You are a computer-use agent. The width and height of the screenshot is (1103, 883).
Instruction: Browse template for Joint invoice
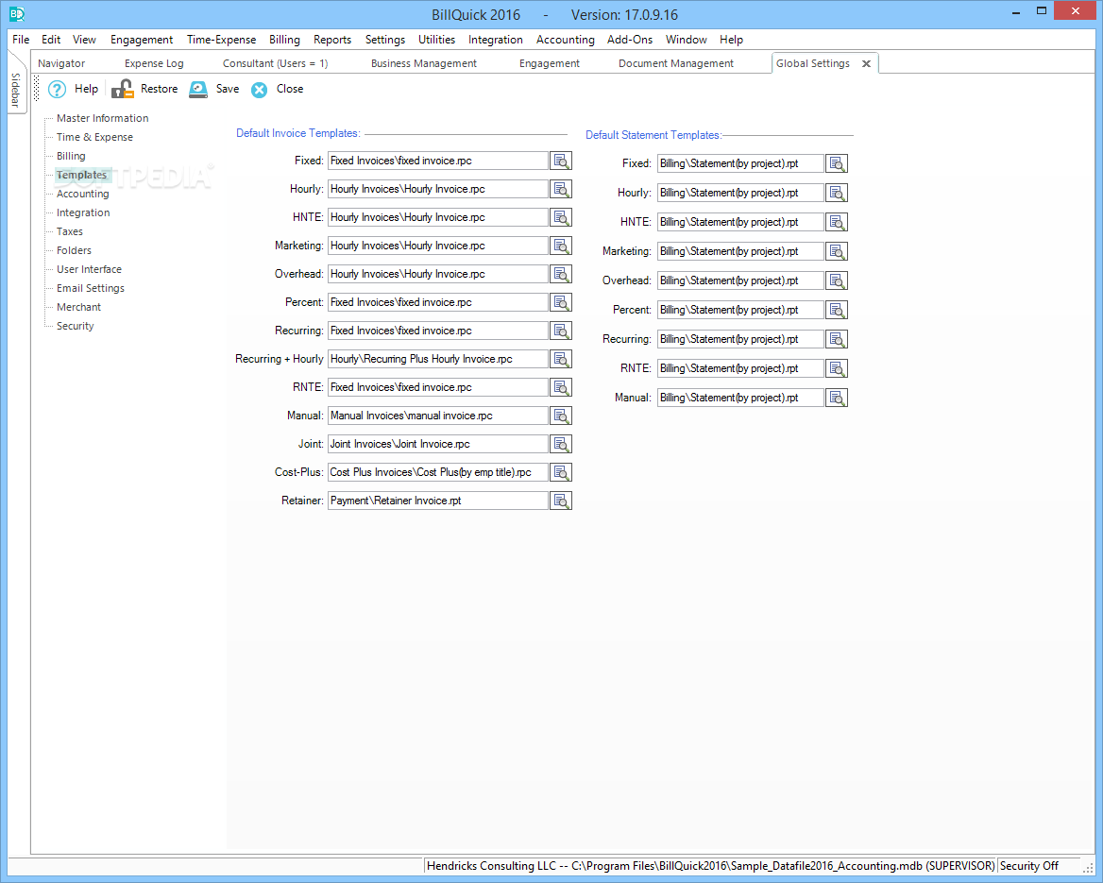(561, 444)
